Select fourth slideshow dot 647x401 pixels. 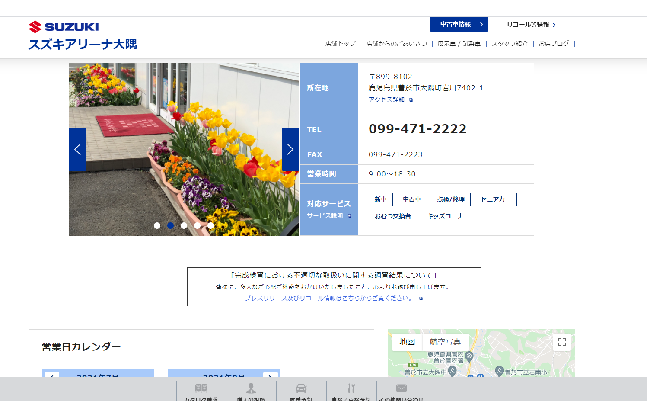click(198, 225)
